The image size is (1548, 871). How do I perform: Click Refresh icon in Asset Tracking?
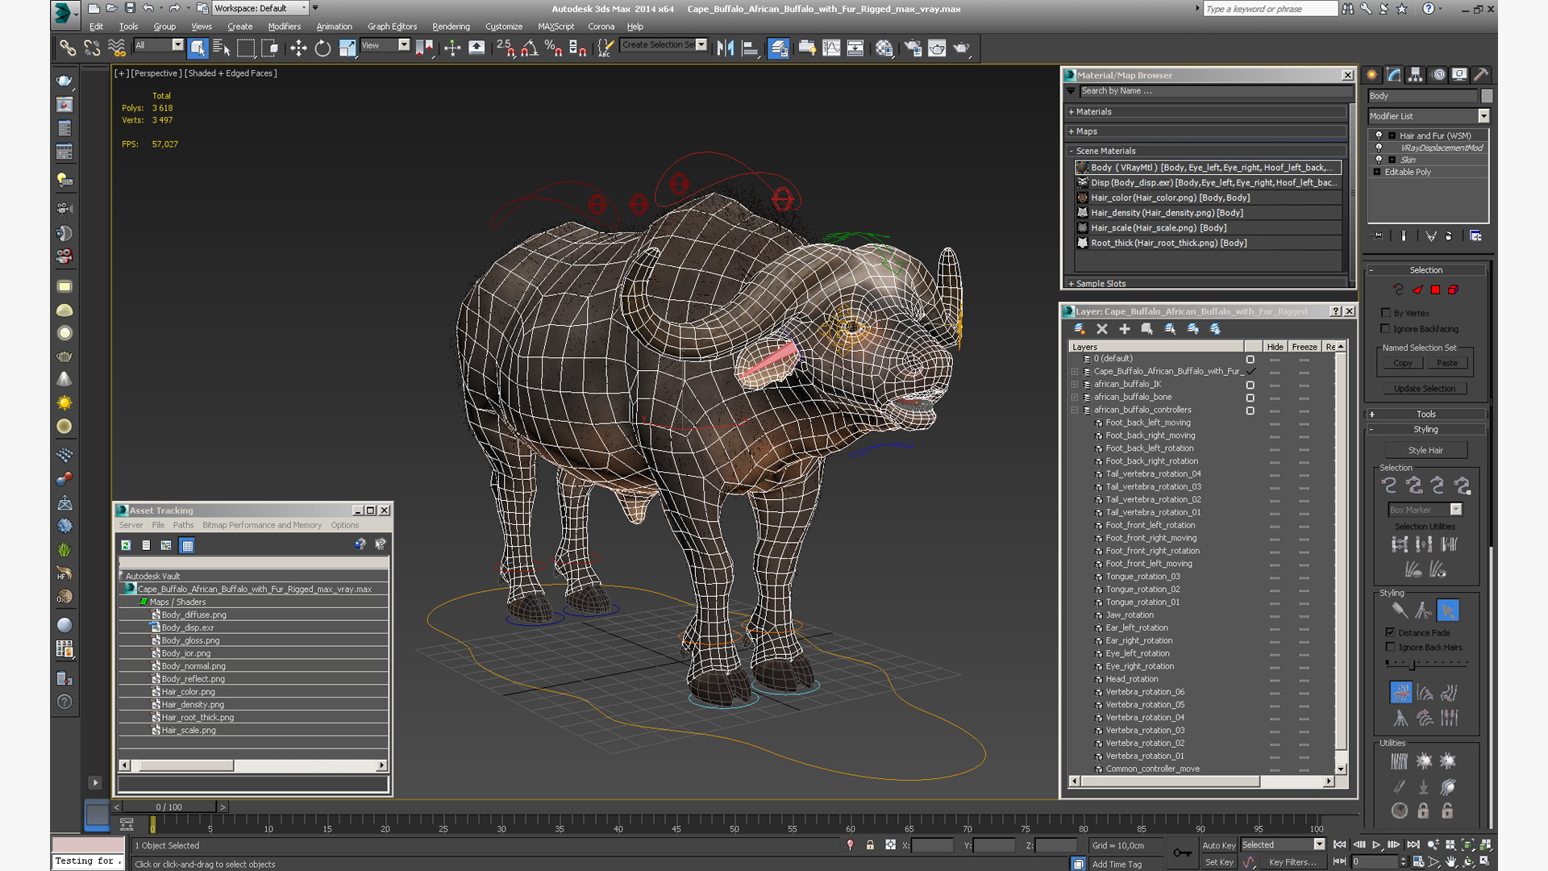[126, 546]
